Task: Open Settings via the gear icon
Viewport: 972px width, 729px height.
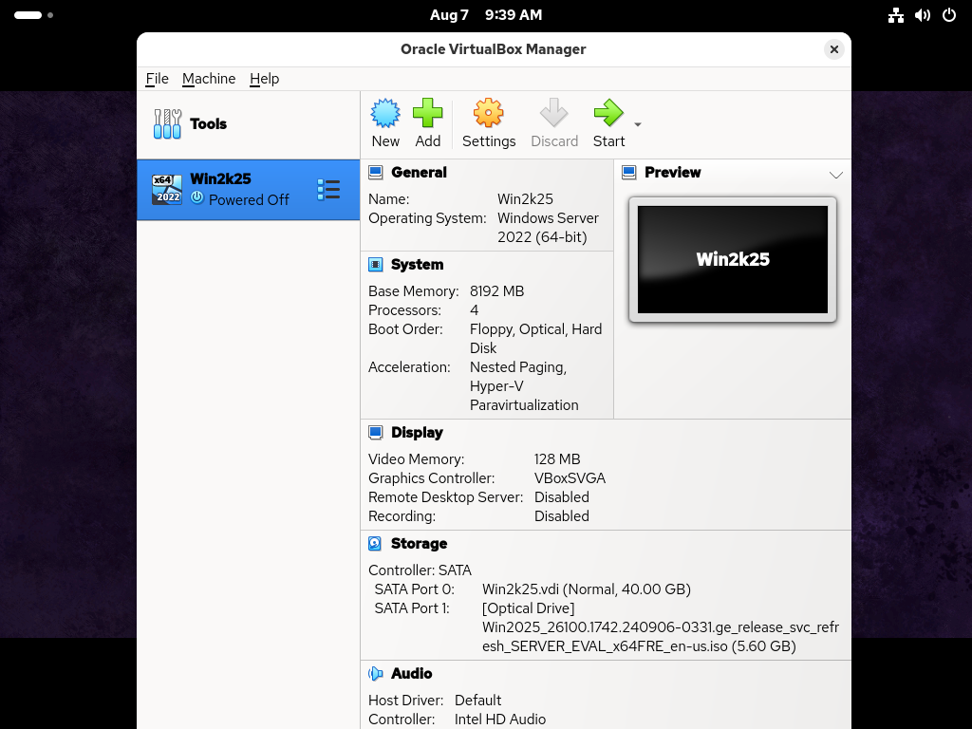Action: (488, 114)
